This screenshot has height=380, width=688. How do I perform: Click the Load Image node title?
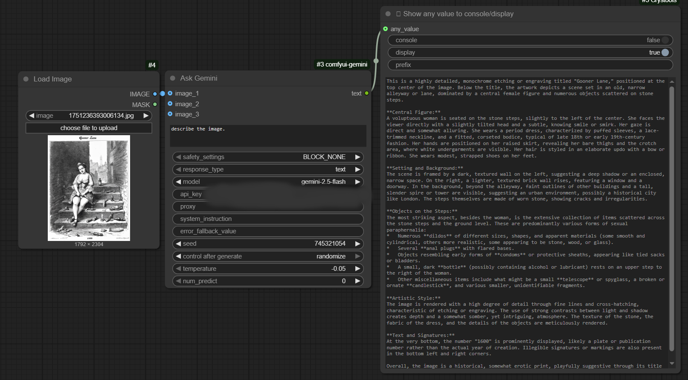click(52, 79)
